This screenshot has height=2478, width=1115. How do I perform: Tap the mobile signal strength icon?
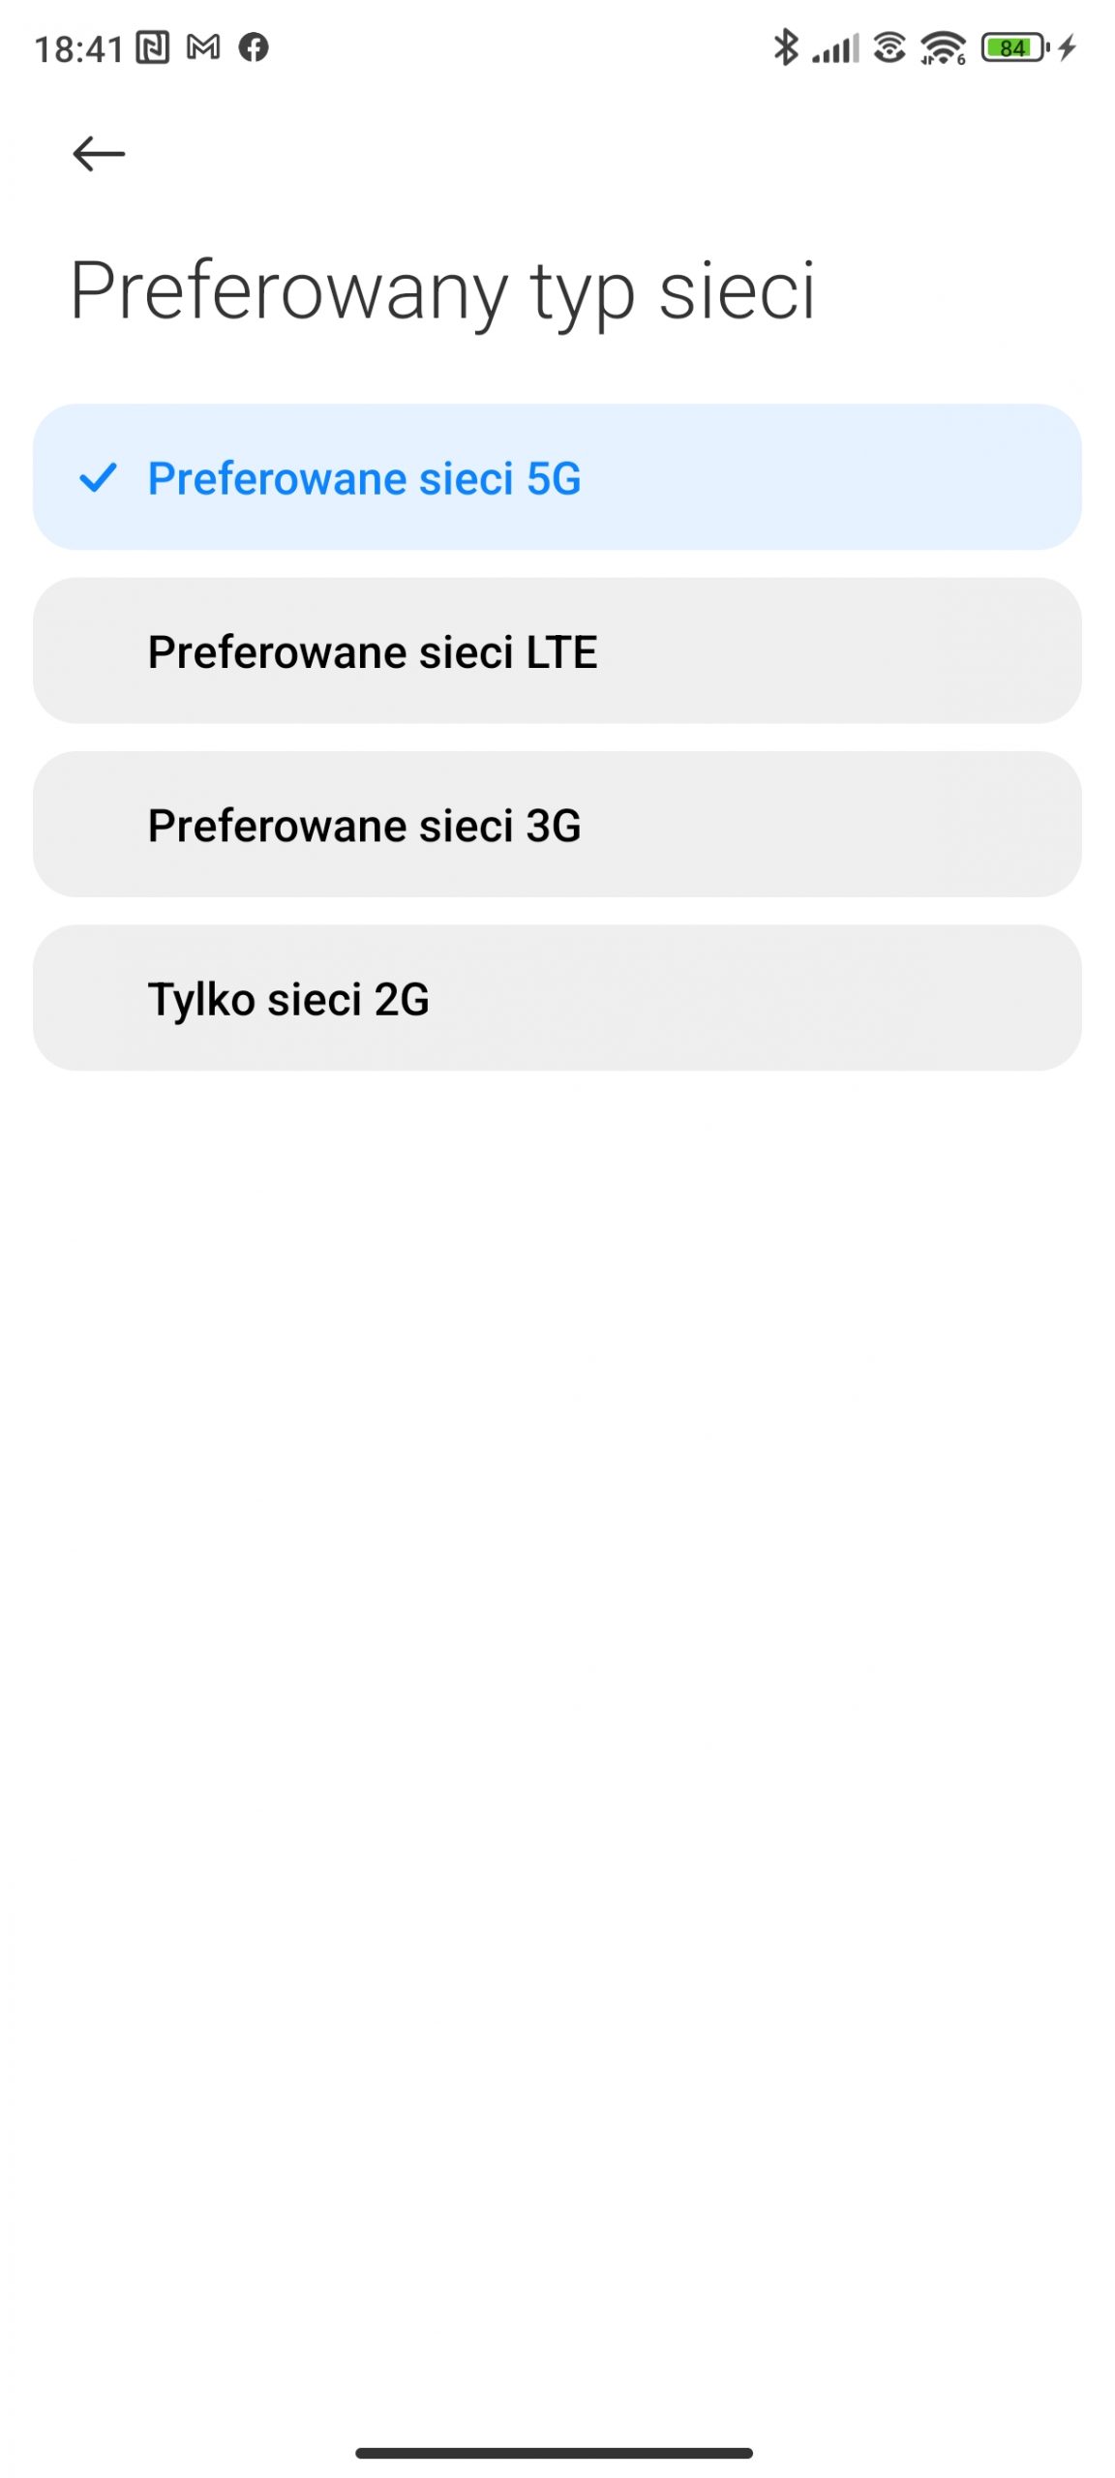[835, 47]
